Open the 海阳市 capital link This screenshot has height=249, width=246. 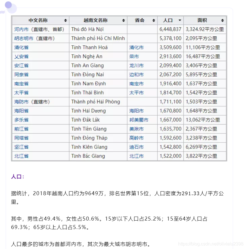136,111
